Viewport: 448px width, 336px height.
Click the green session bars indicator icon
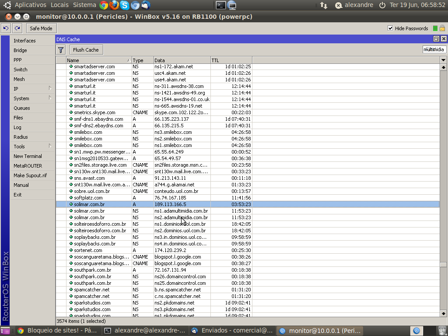click(435, 28)
